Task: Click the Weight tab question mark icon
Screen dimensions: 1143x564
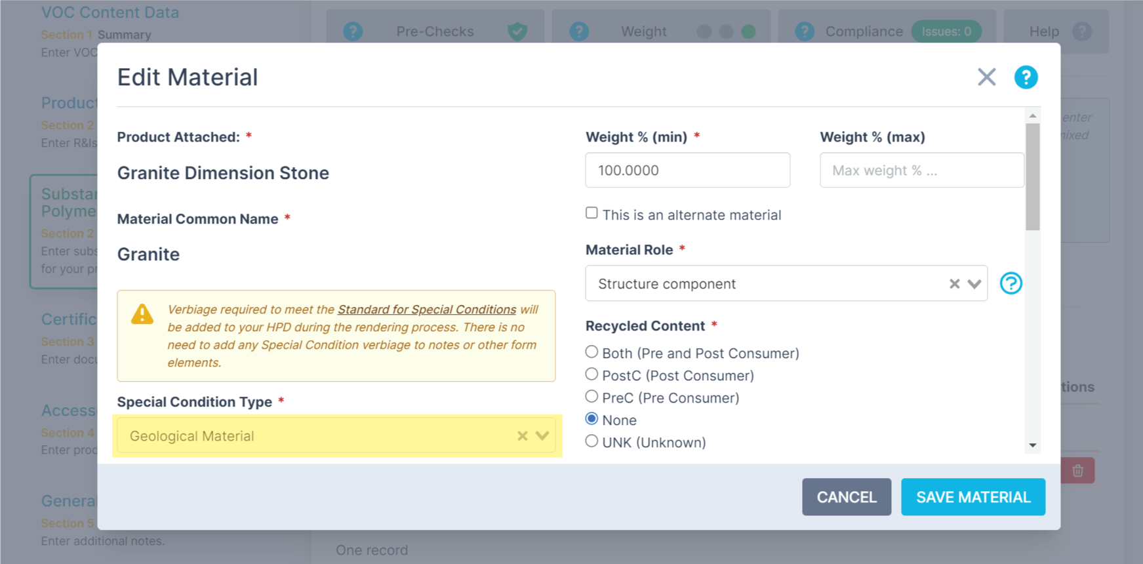Action: tap(579, 31)
